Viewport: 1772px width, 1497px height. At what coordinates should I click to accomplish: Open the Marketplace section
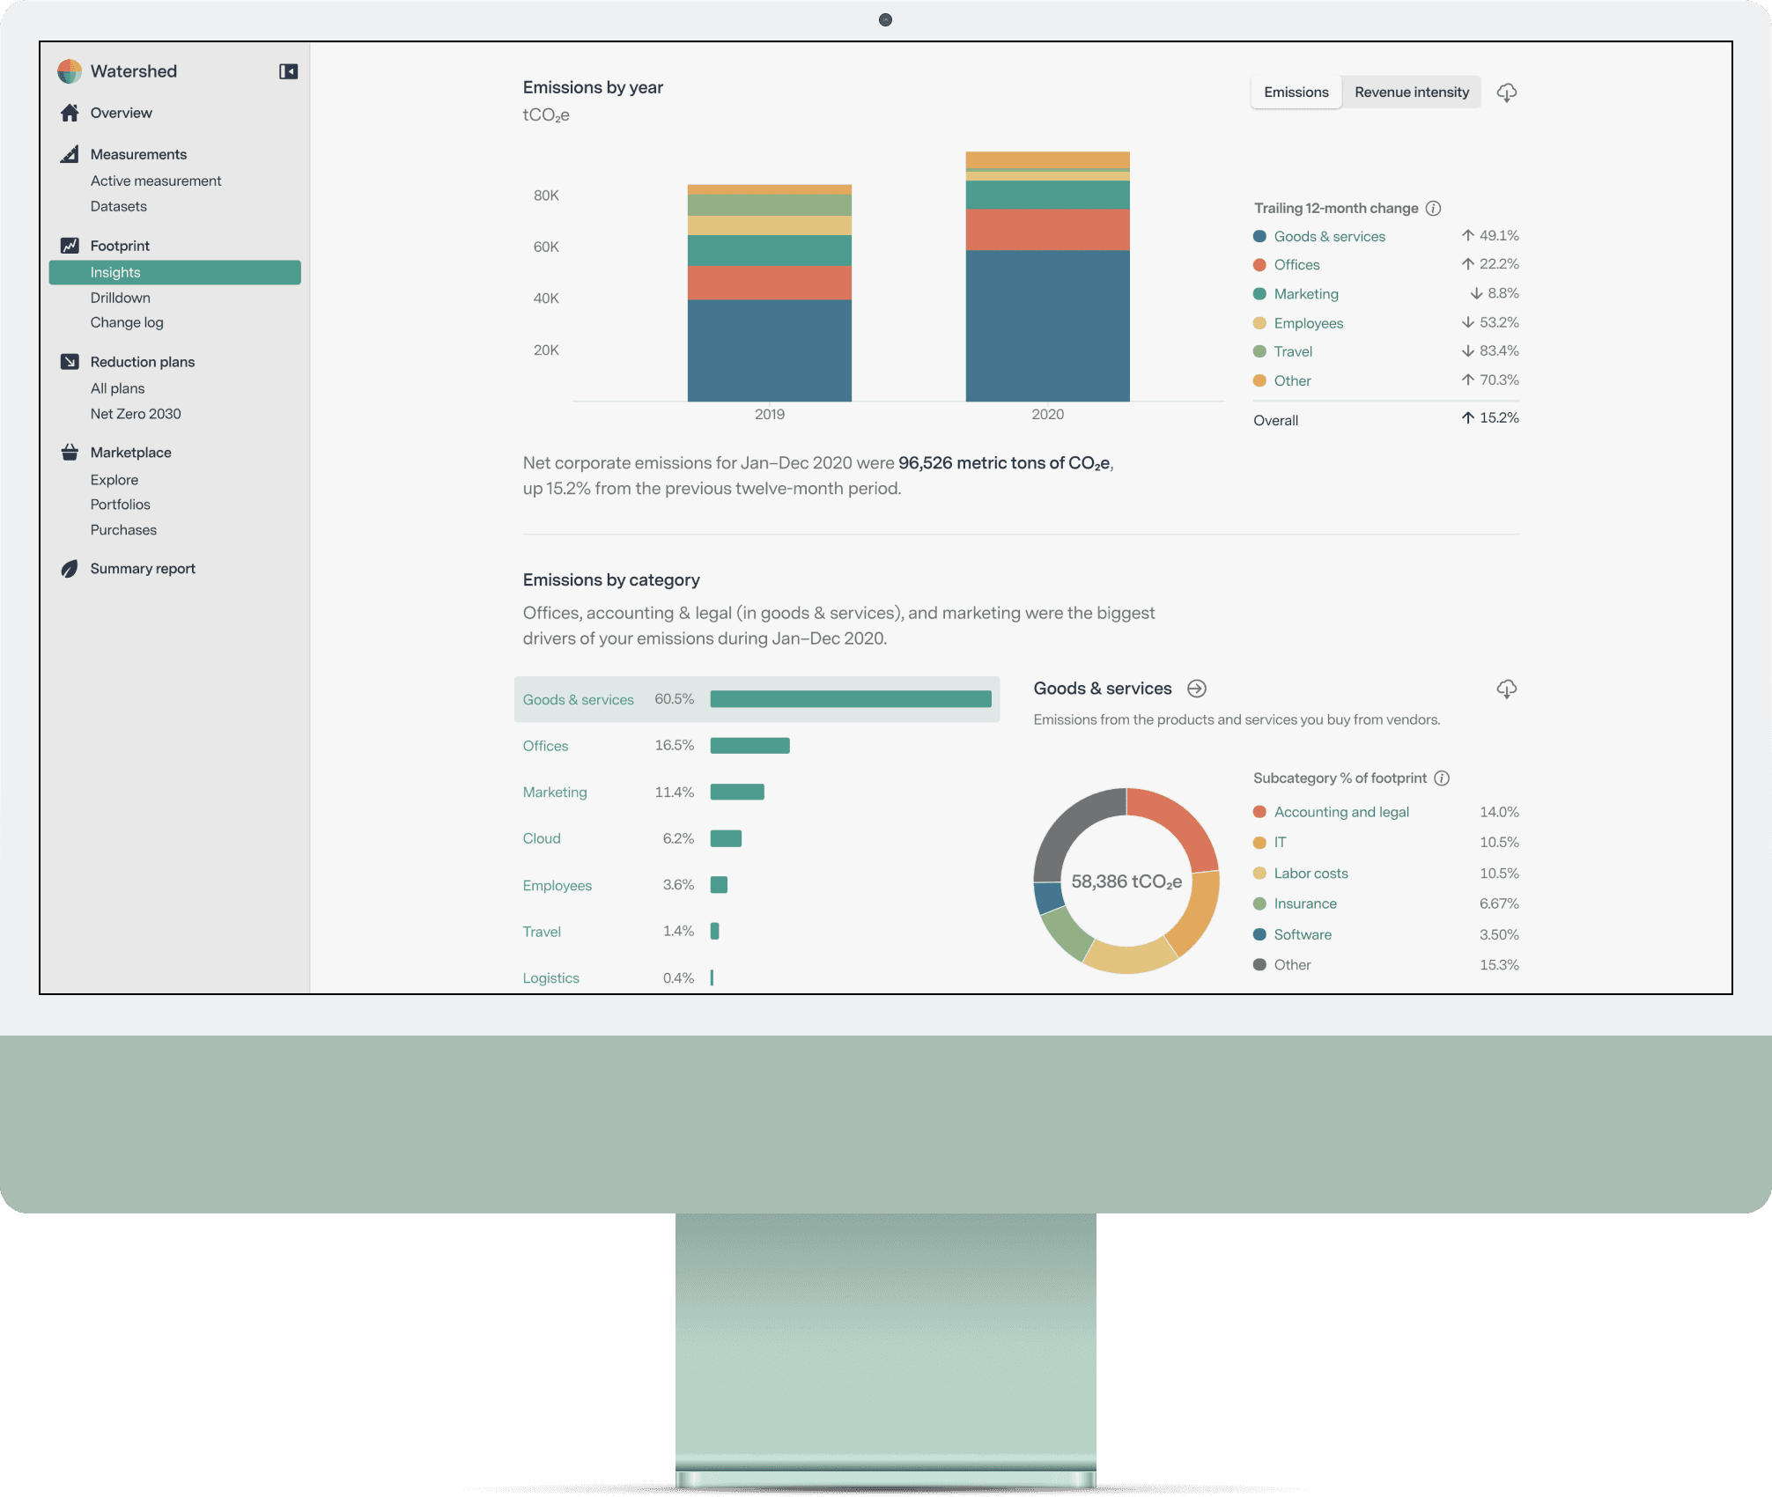pyautogui.click(x=130, y=453)
